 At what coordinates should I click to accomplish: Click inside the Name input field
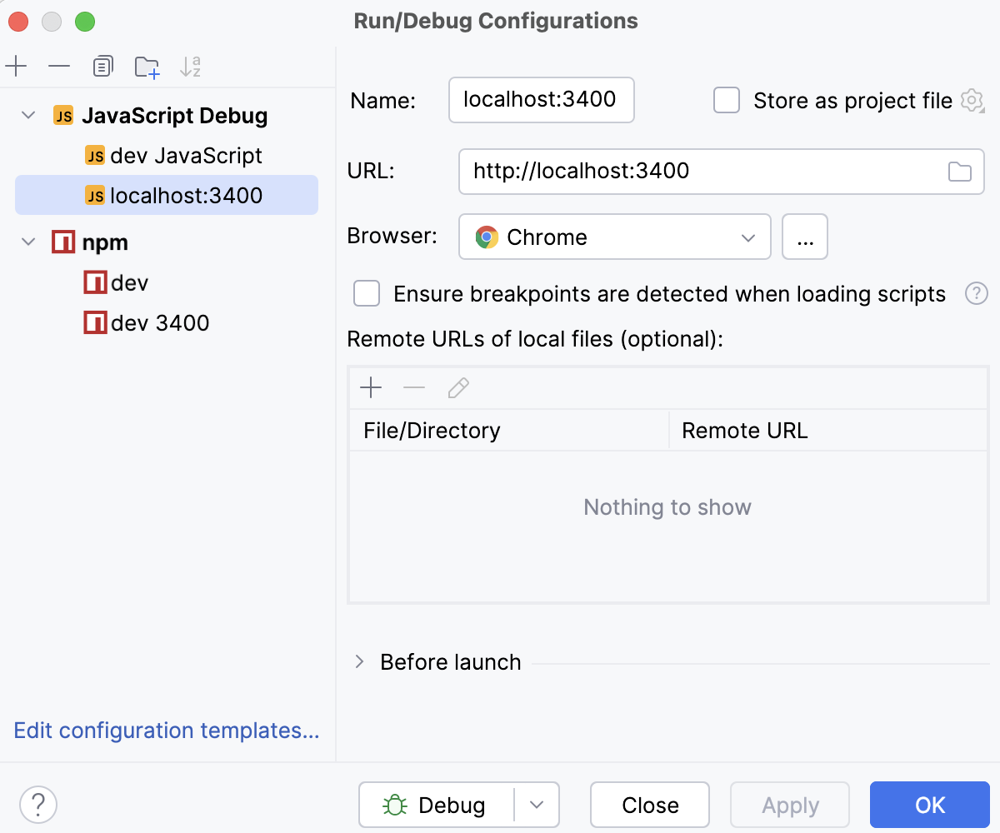541,100
